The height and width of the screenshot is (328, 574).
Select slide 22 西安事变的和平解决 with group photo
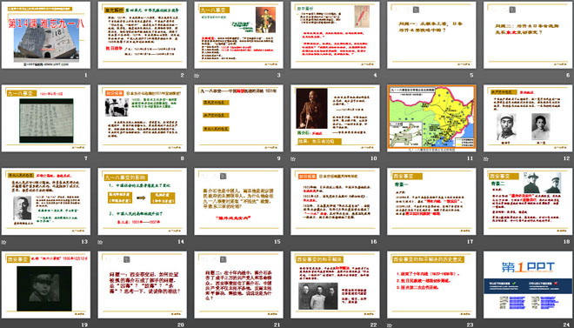click(335, 284)
